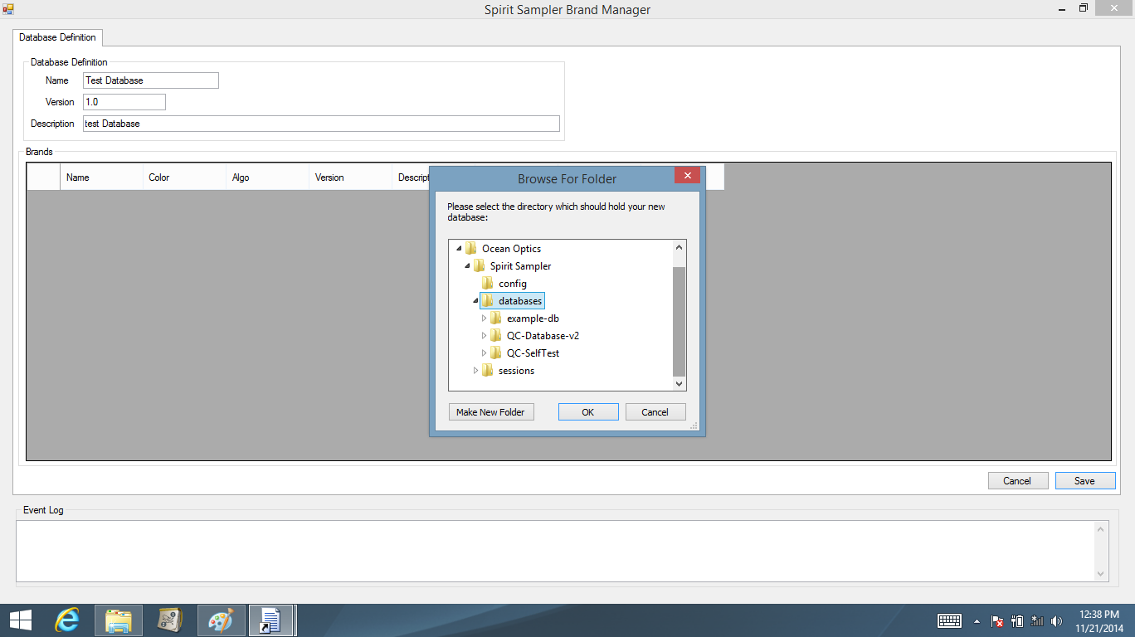Cancel the Browse For Folder dialog
The image size is (1135, 637).
click(655, 412)
